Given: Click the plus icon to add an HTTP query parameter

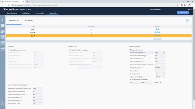Looking at the screenshot, I should point(161,82).
